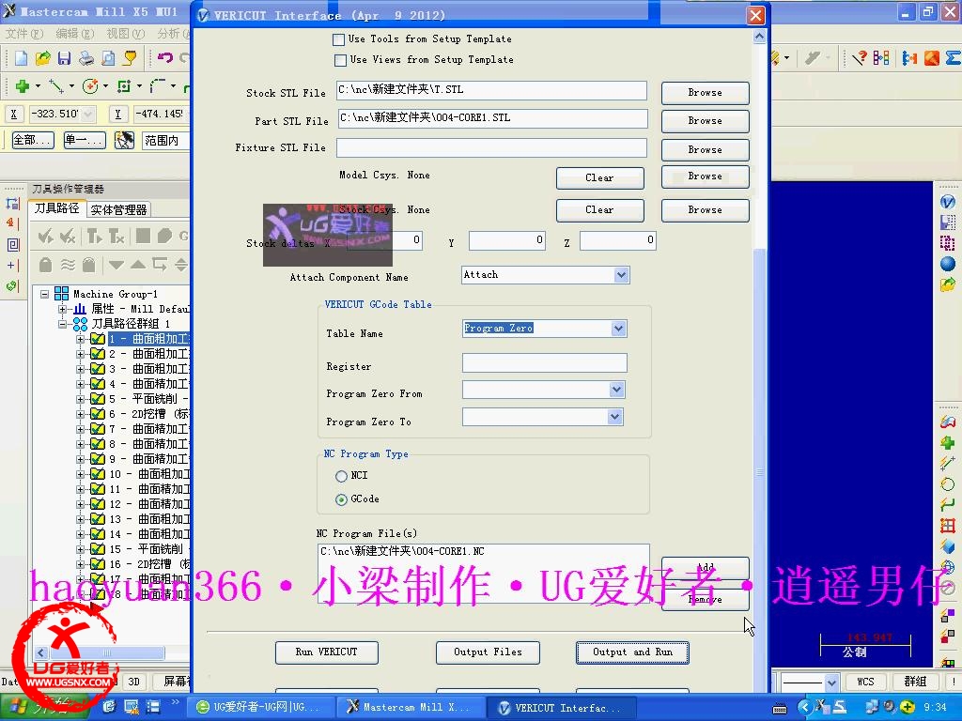Screen dimensions: 962x721
Task: Click the red grid icon in right toolbar
Action: [x=947, y=526]
